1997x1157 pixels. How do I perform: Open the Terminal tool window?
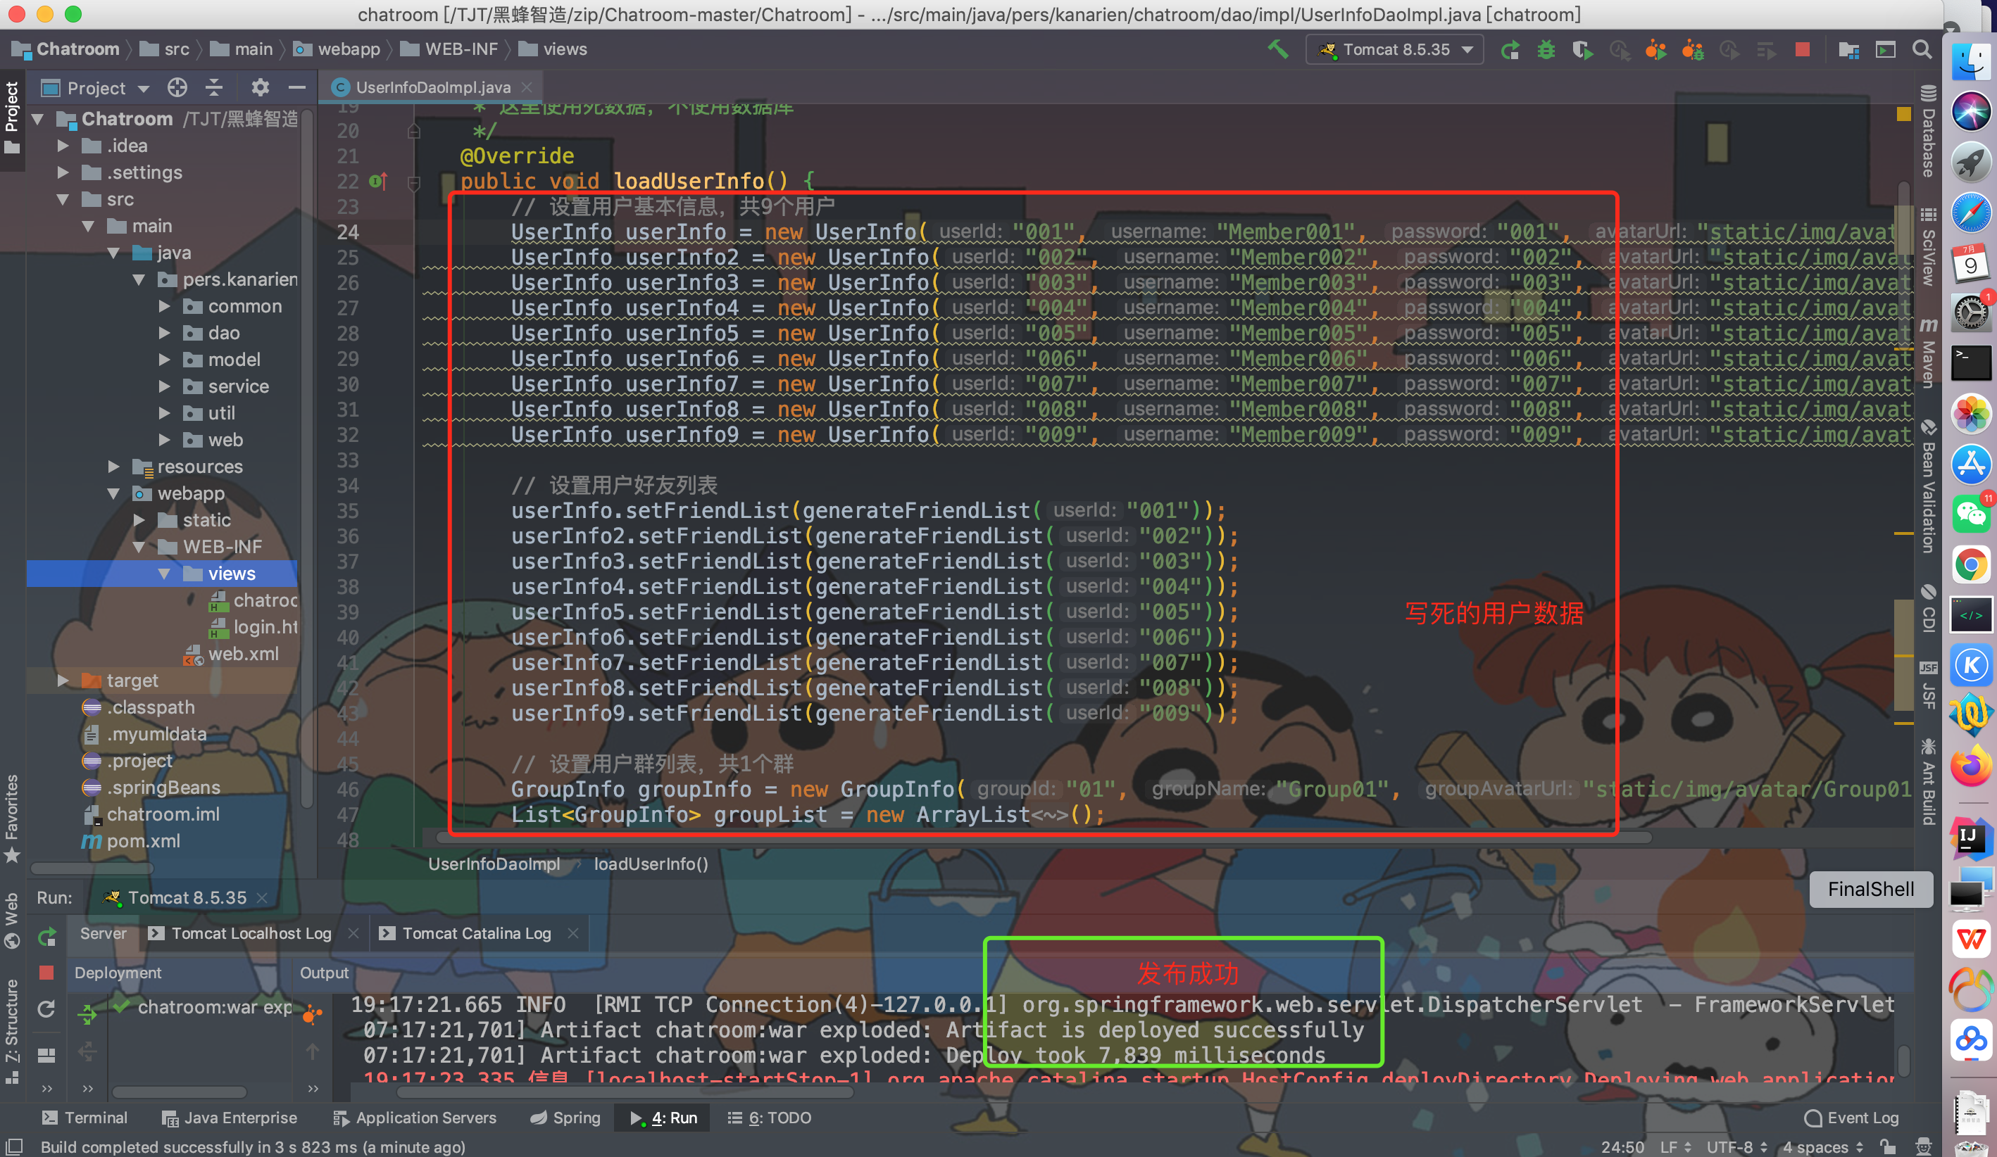point(84,1118)
